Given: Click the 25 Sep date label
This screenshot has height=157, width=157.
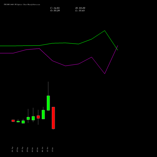Looking at the screenshot, I should [x=17, y=149].
